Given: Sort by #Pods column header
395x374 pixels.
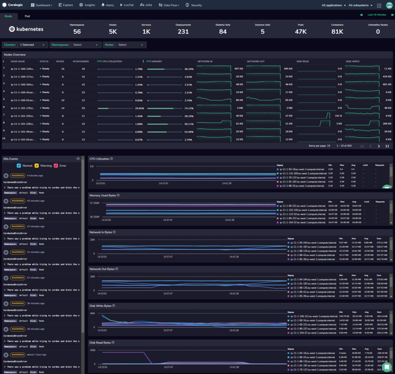Looking at the screenshot, I should (60, 61).
